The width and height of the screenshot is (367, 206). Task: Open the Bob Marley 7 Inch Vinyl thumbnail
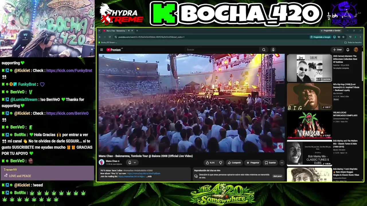tap(309, 175)
